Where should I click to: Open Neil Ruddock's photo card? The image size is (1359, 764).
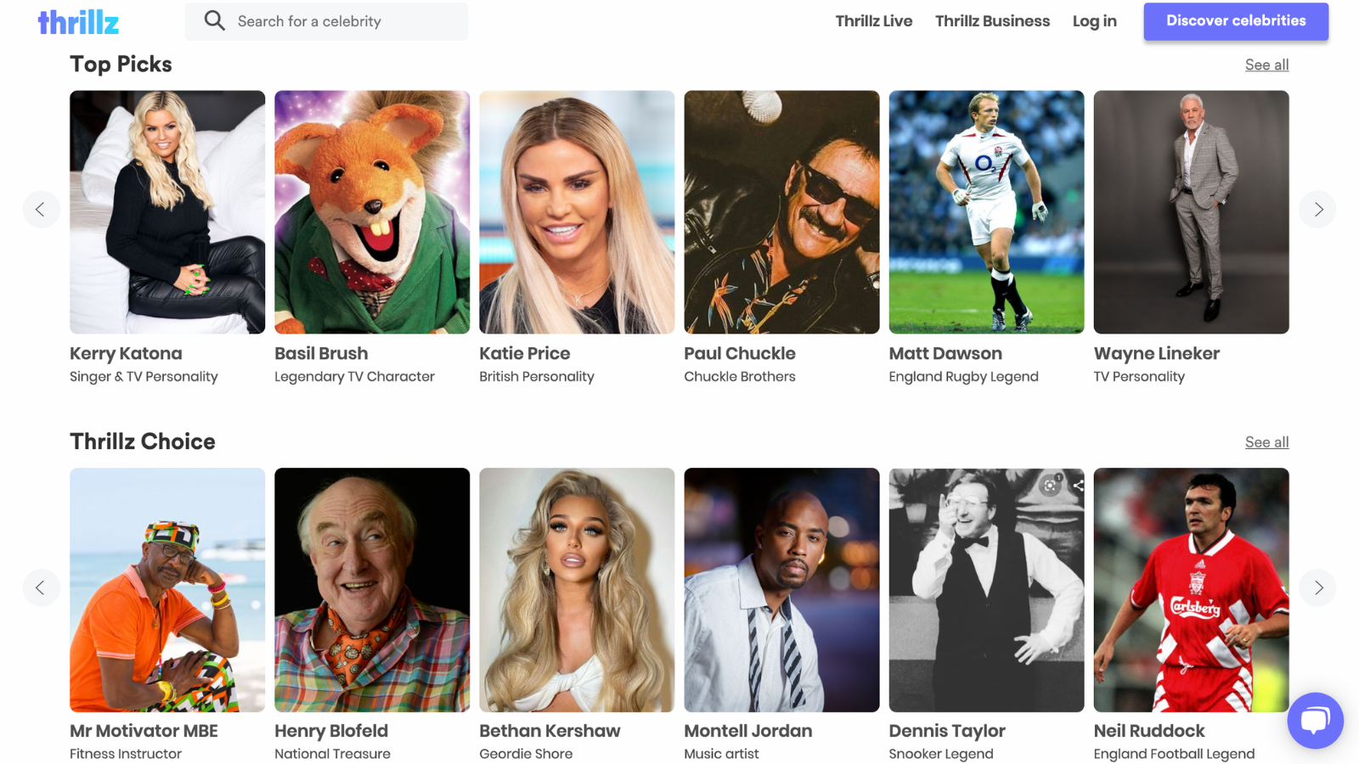(x=1191, y=590)
